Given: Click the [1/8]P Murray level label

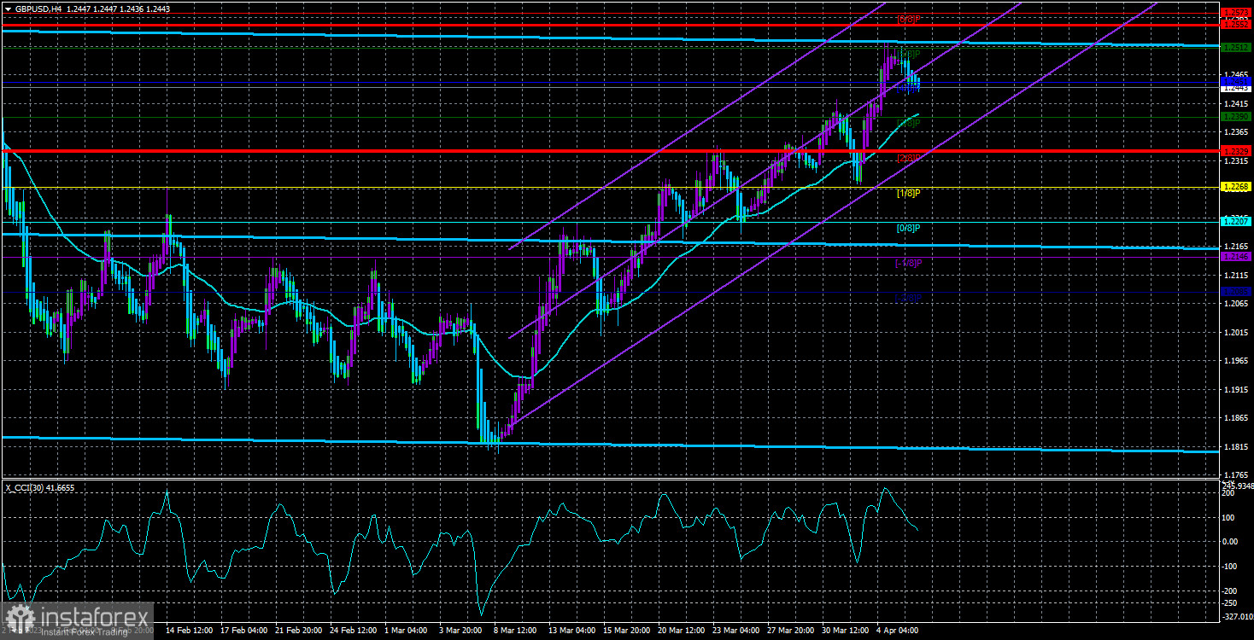Looking at the screenshot, I should 908,193.
